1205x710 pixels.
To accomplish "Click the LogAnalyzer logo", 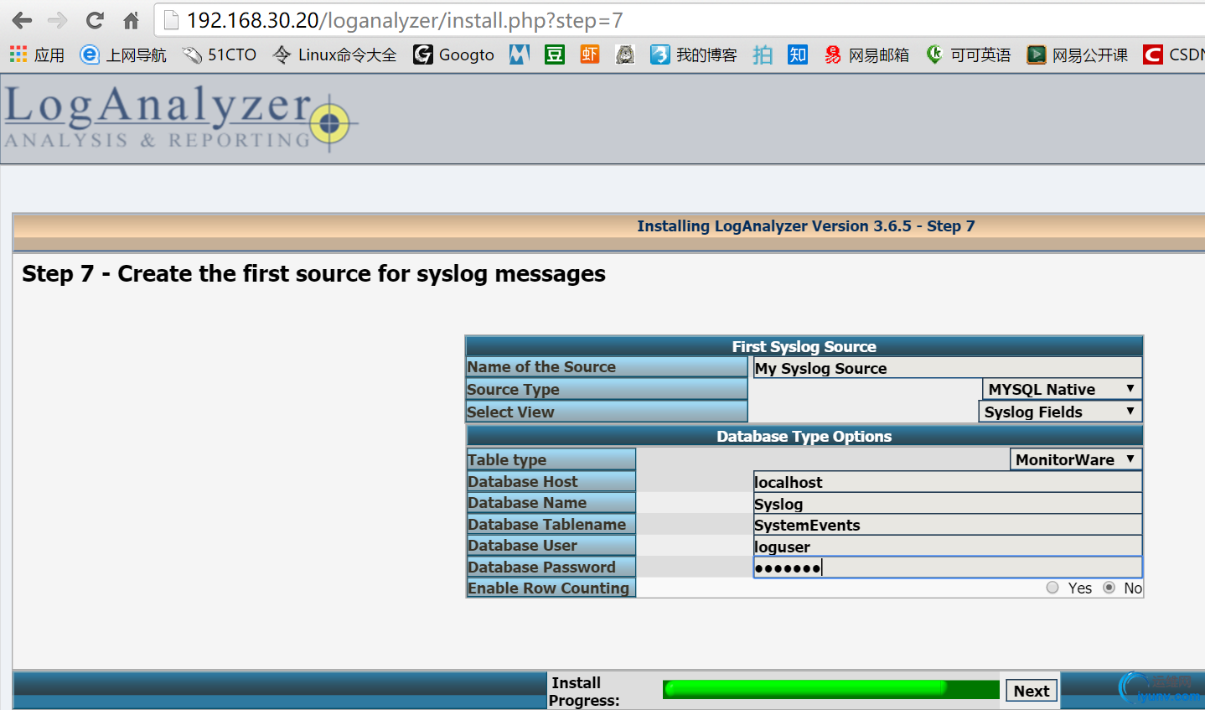I will pos(180,117).
